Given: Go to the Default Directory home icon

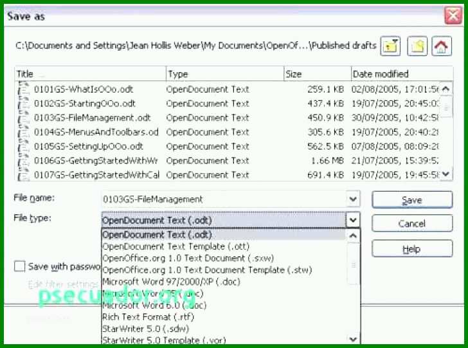Looking at the screenshot, I should pyautogui.click(x=442, y=46).
